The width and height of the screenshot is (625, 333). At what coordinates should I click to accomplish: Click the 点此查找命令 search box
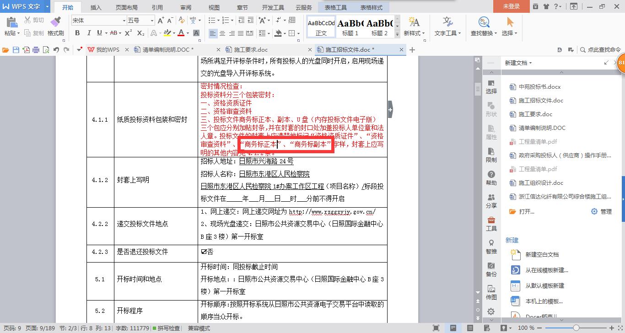[x=600, y=50]
